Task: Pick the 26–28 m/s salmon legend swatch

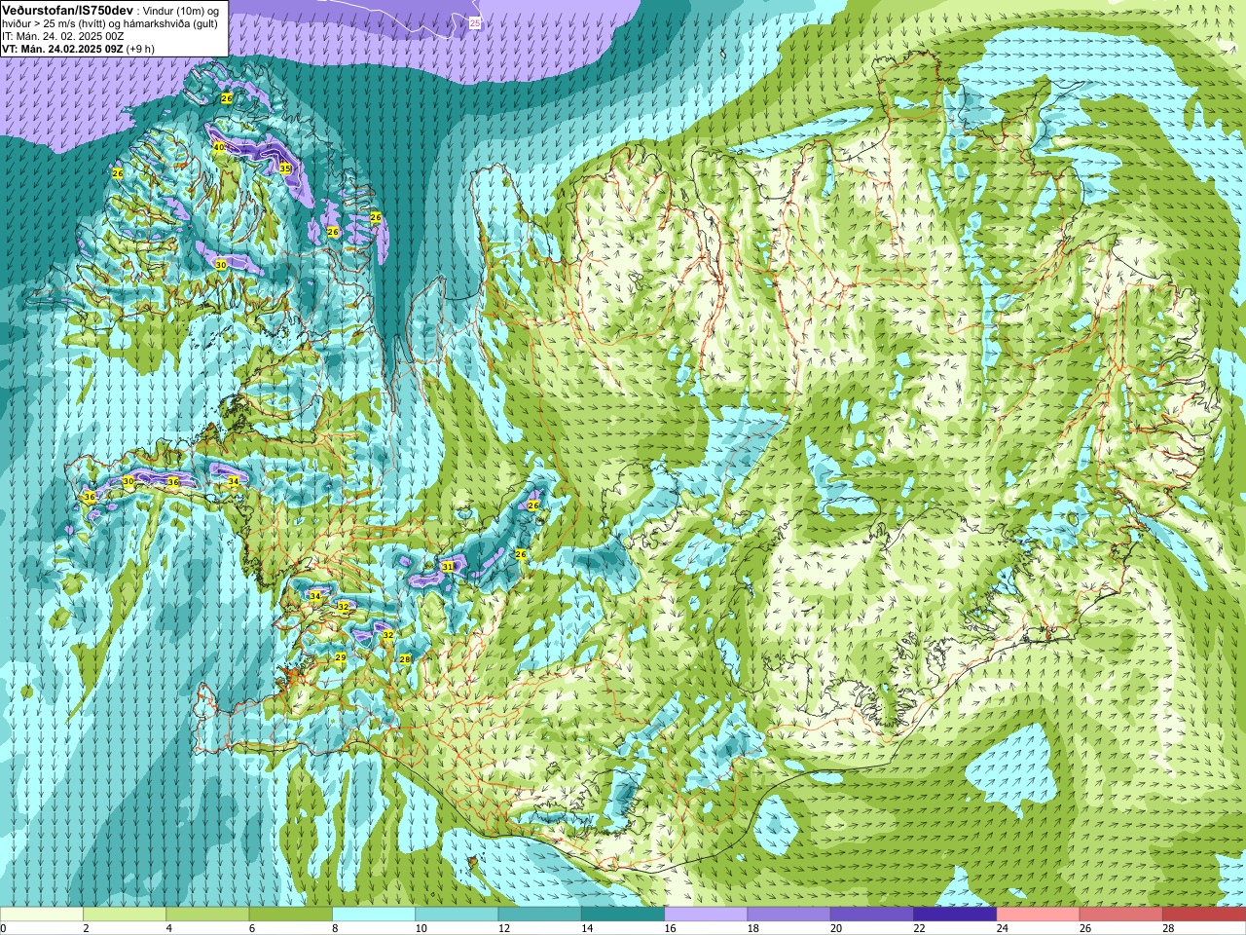Action: click(x=1121, y=915)
